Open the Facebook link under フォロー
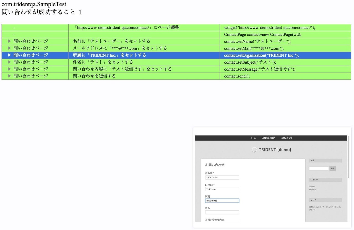354x230 pixels. tap(313, 190)
